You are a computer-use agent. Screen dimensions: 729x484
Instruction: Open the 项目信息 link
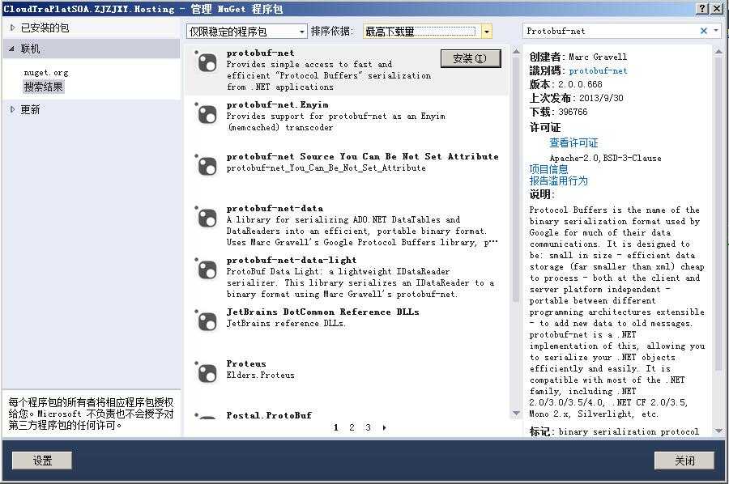point(548,169)
